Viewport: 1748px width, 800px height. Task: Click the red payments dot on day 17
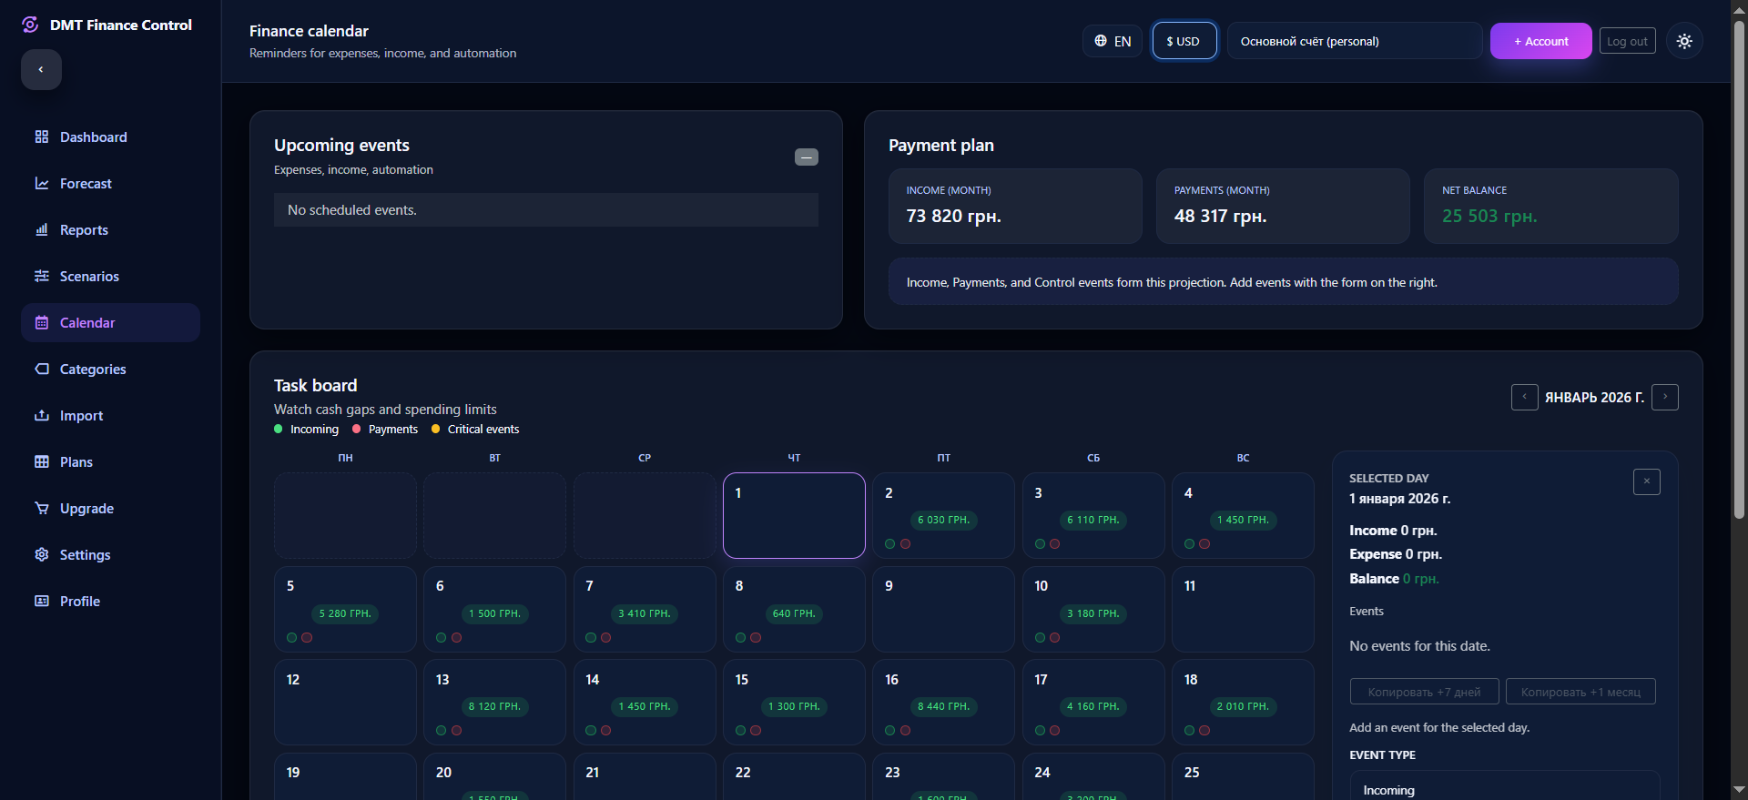pyautogui.click(x=1054, y=731)
